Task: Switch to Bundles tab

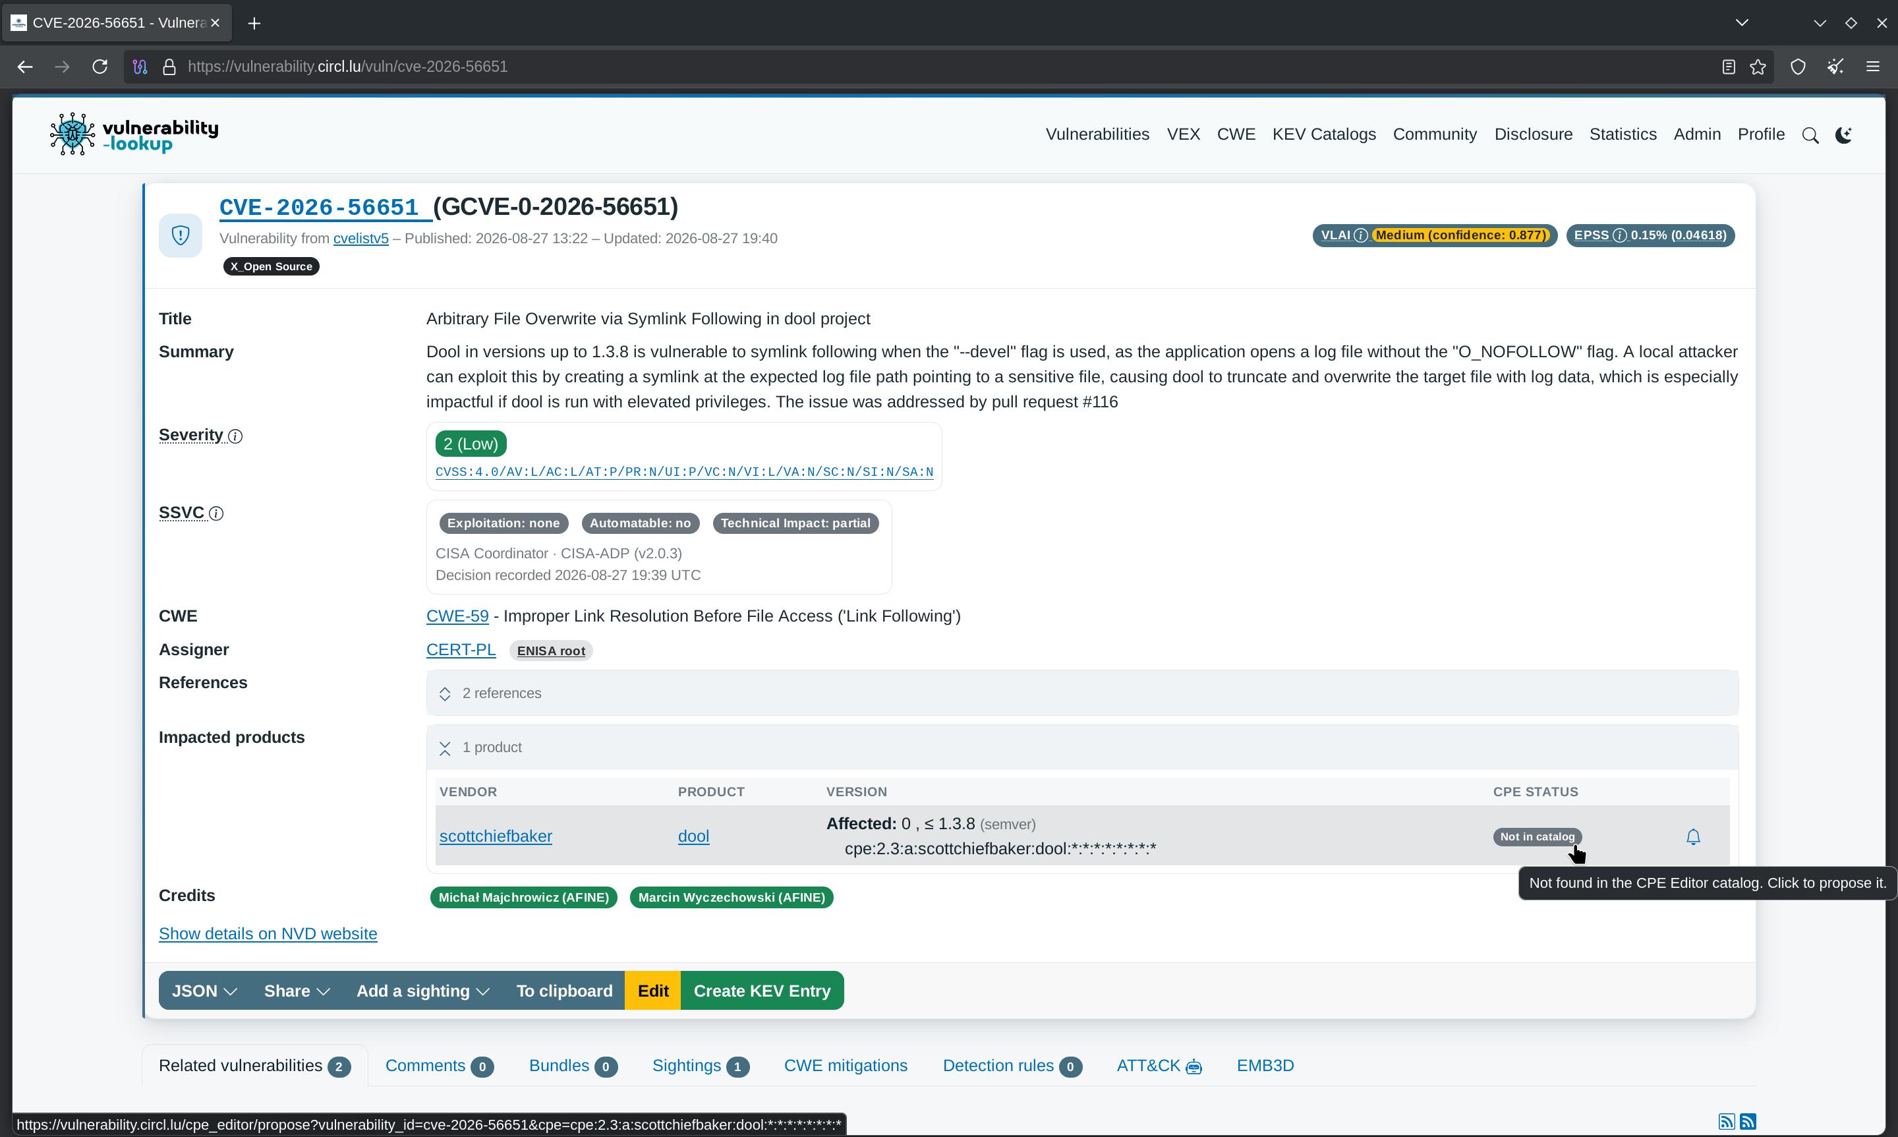Action: point(573,1066)
